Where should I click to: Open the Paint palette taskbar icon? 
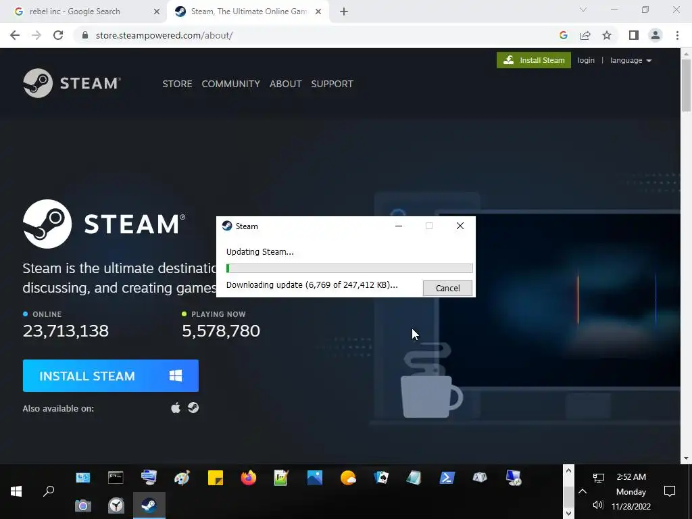point(182,478)
